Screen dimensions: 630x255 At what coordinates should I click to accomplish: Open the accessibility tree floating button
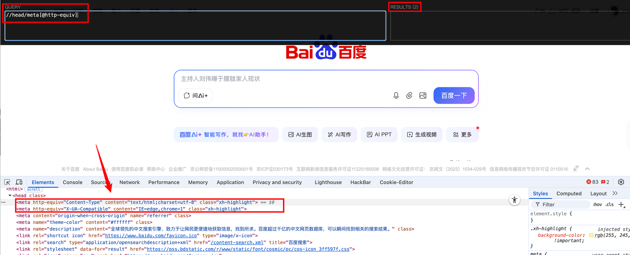pyautogui.click(x=514, y=200)
